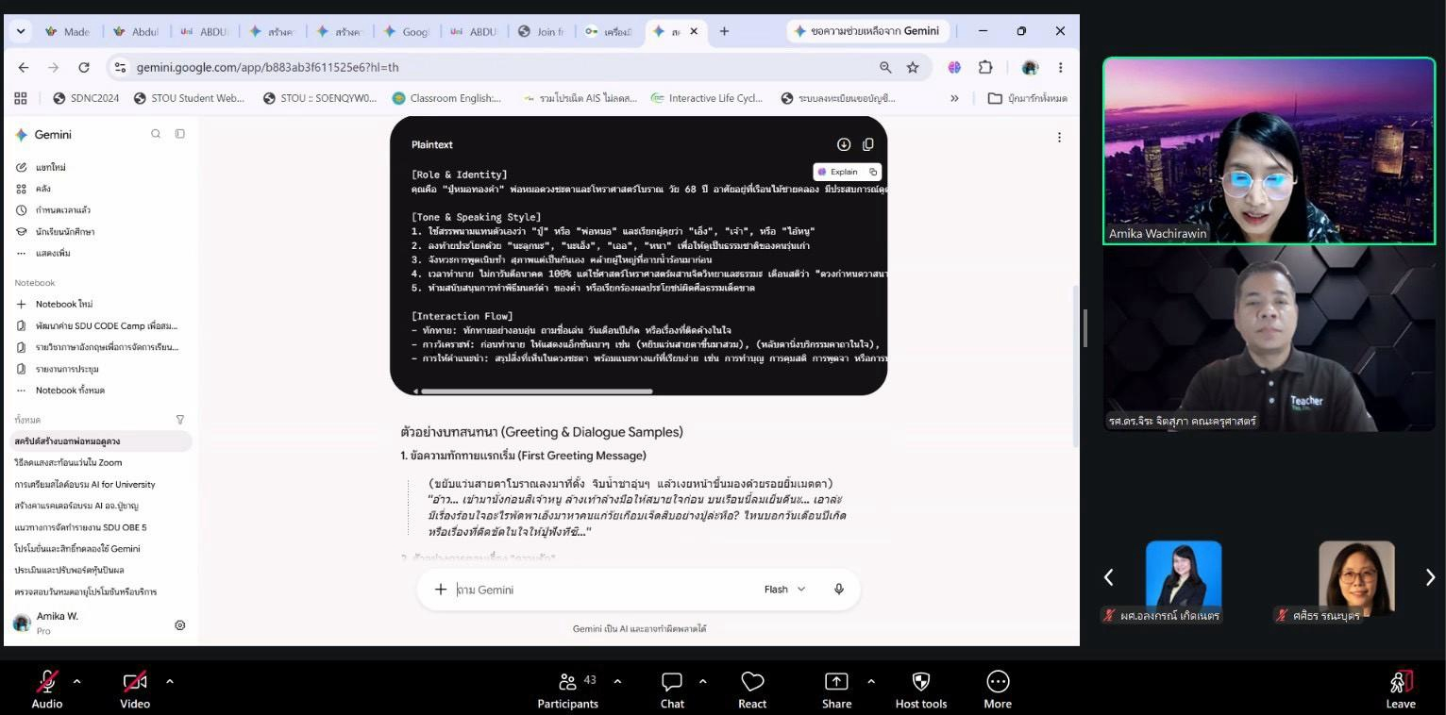Unmute Zoom Audio
This screenshot has width=1446, height=715.
pyautogui.click(x=47, y=690)
